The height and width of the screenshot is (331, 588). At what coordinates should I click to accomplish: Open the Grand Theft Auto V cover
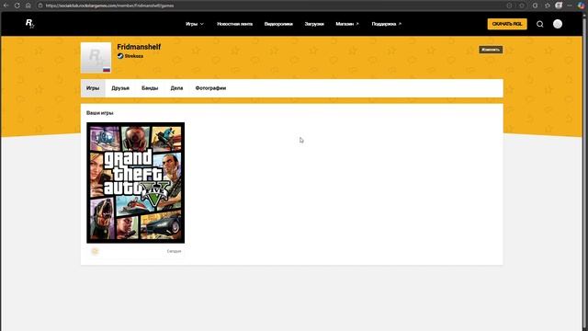click(x=135, y=183)
